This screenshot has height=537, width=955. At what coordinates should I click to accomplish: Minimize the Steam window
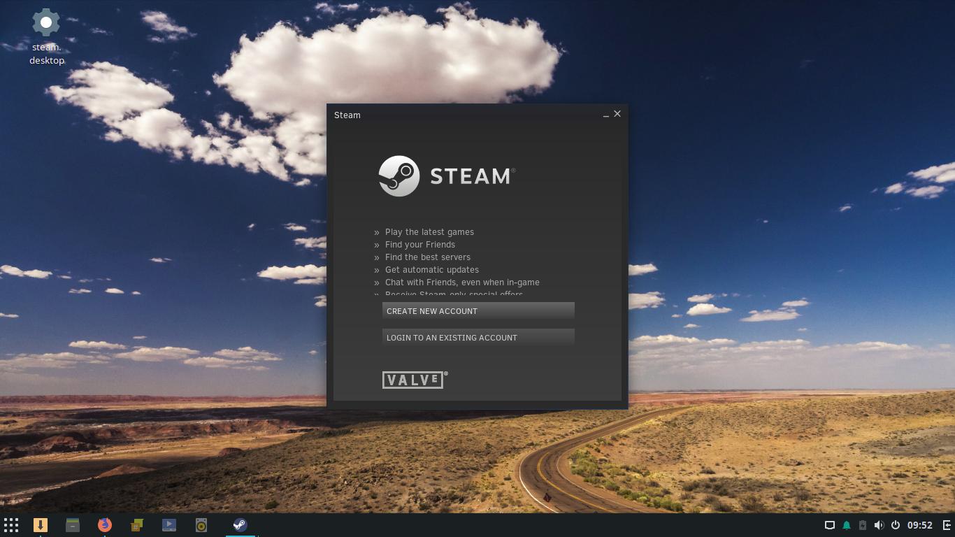click(606, 115)
